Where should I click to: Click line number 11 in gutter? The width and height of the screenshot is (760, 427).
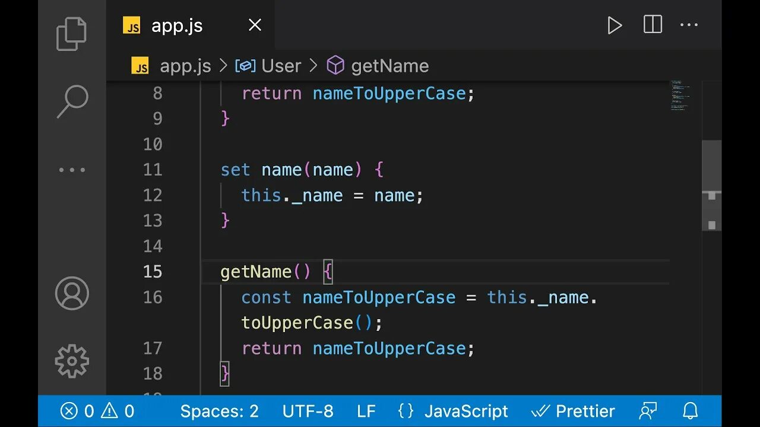point(153,170)
